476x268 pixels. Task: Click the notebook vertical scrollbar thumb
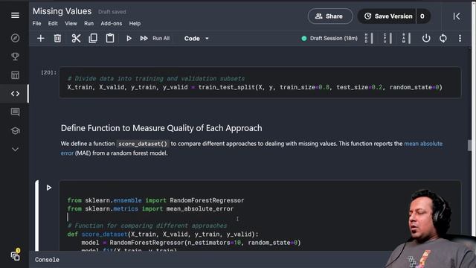[x=469, y=145]
